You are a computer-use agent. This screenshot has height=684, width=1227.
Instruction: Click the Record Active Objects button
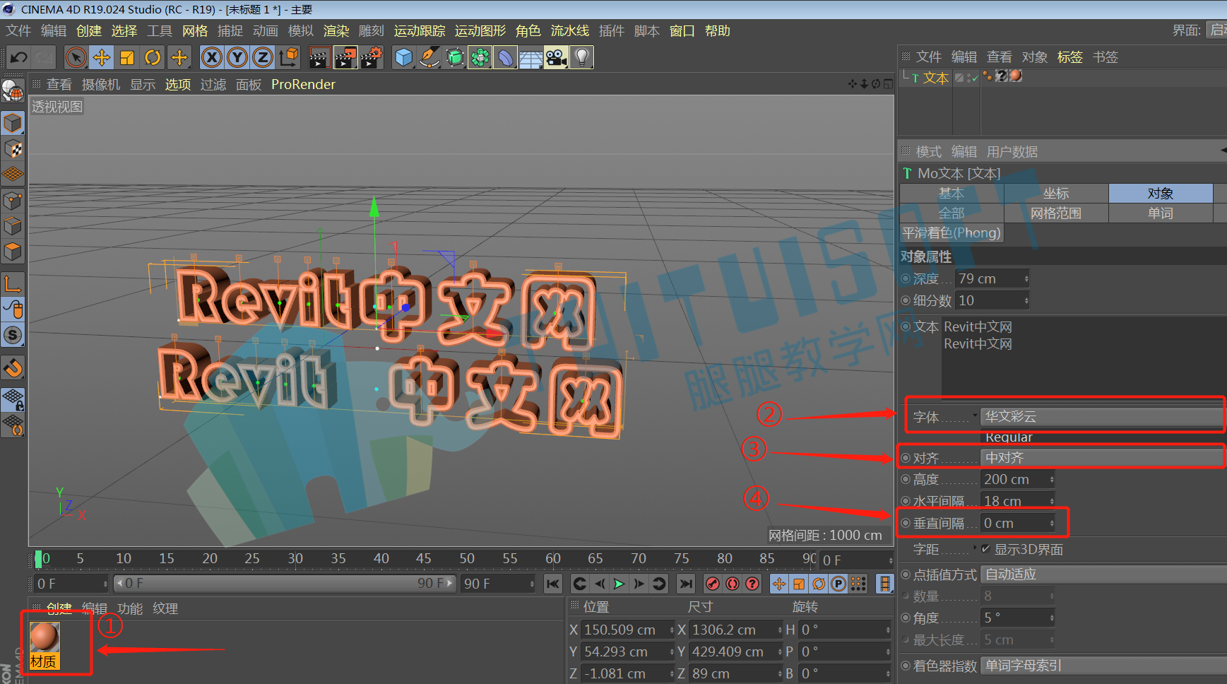pos(713,584)
